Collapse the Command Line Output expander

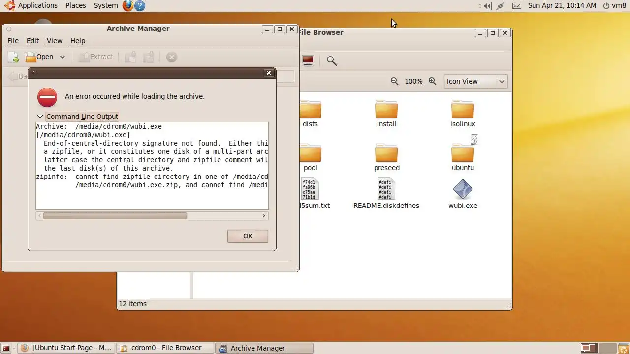[x=40, y=117]
